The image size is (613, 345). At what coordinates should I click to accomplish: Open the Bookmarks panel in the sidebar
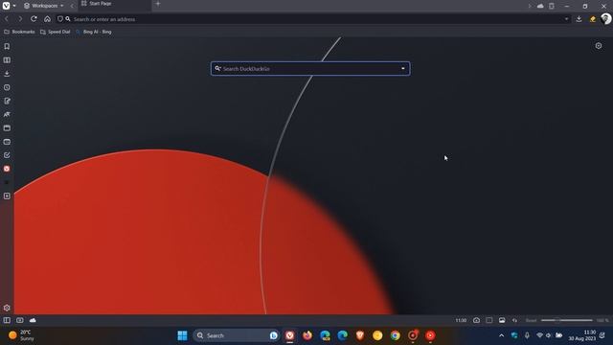(x=7, y=47)
